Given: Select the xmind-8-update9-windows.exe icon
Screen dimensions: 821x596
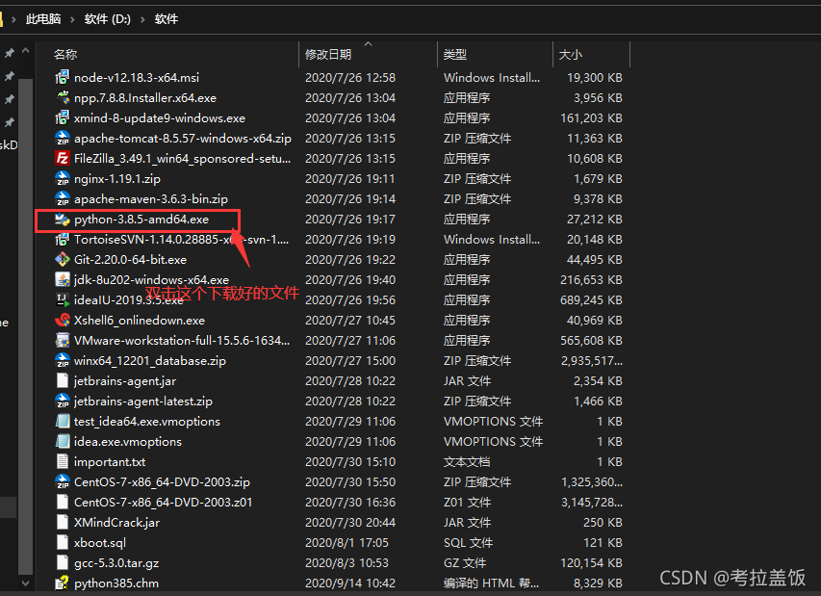Looking at the screenshot, I should click(x=63, y=117).
